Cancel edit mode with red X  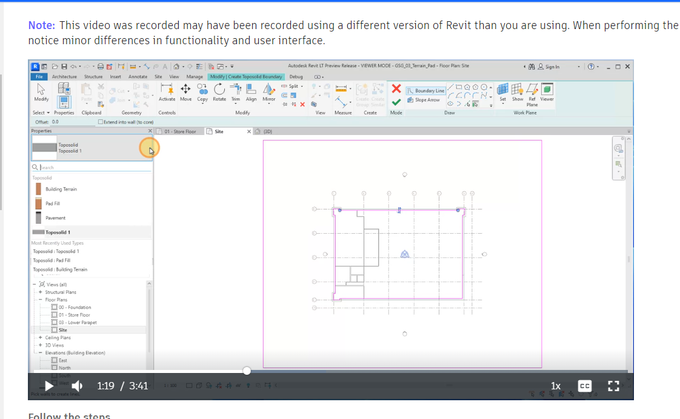[396, 89]
